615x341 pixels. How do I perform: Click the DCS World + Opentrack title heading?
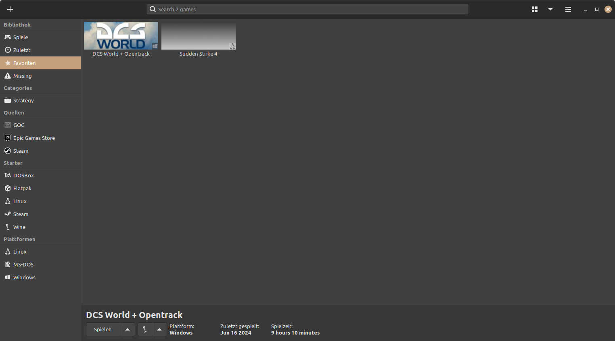pos(134,315)
